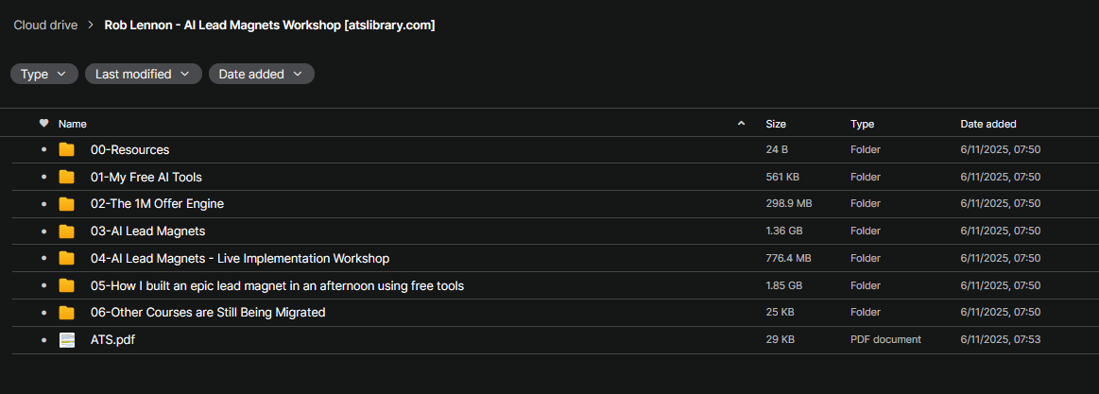Click the heart favorite icon in header
This screenshot has width=1099, height=394.
43,124
